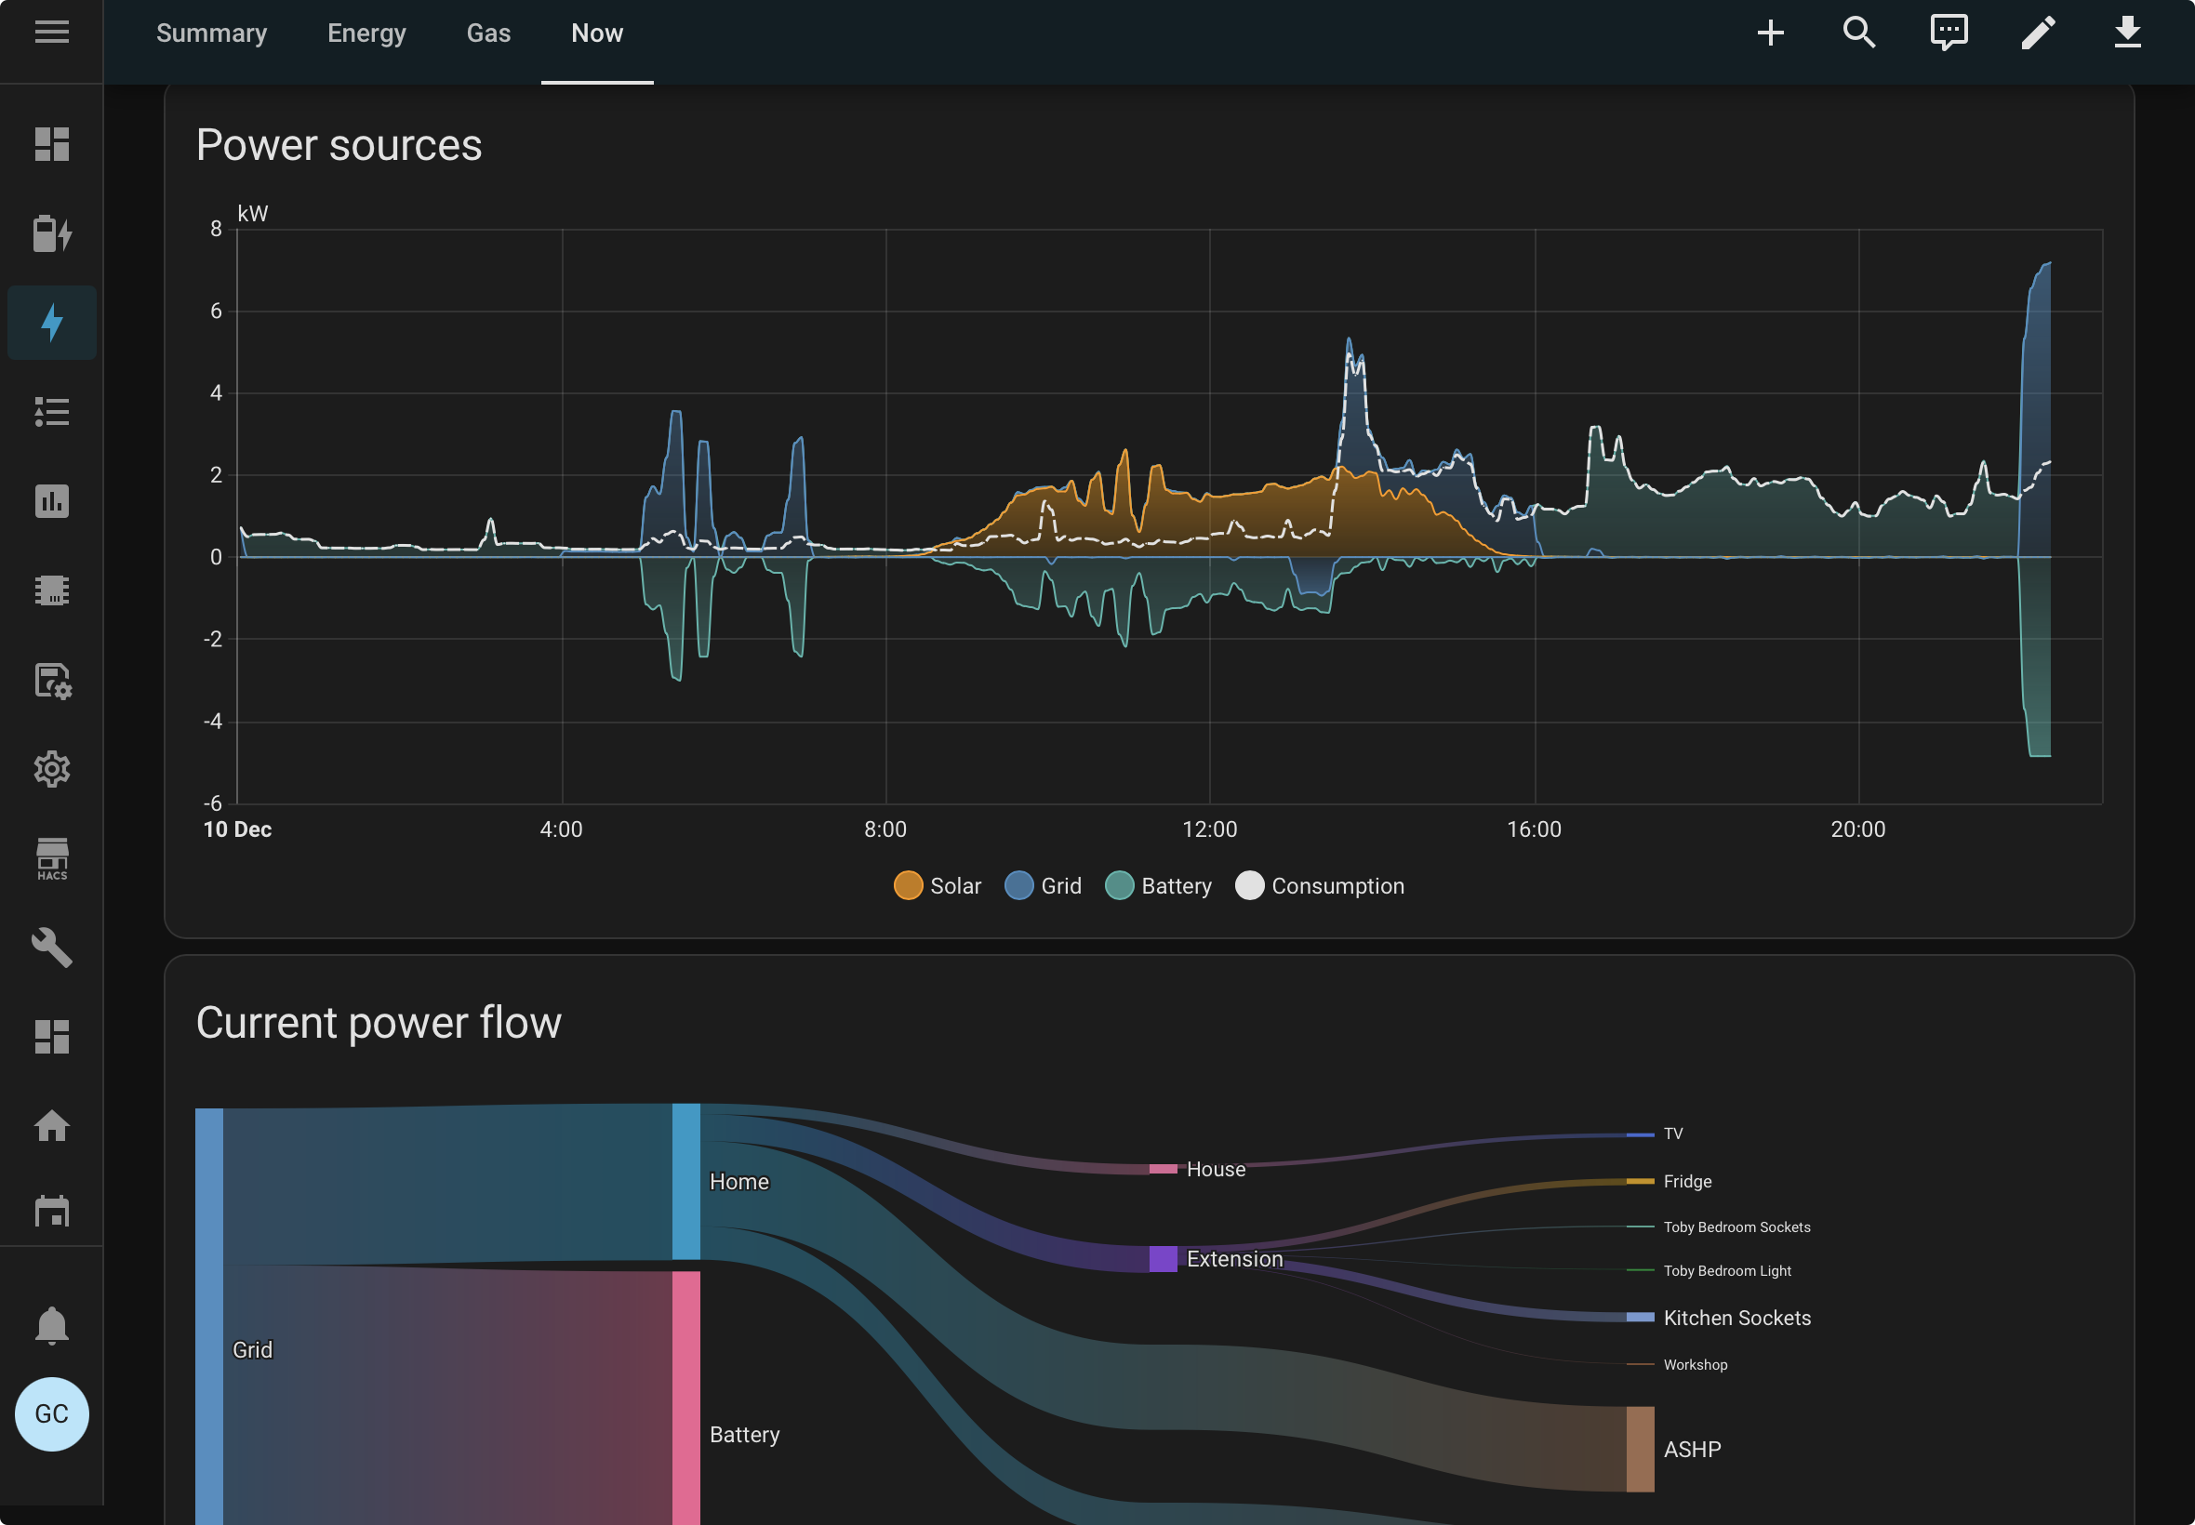The image size is (2195, 1525).
Task: Open the GC user profile avatar
Action: tap(51, 1414)
